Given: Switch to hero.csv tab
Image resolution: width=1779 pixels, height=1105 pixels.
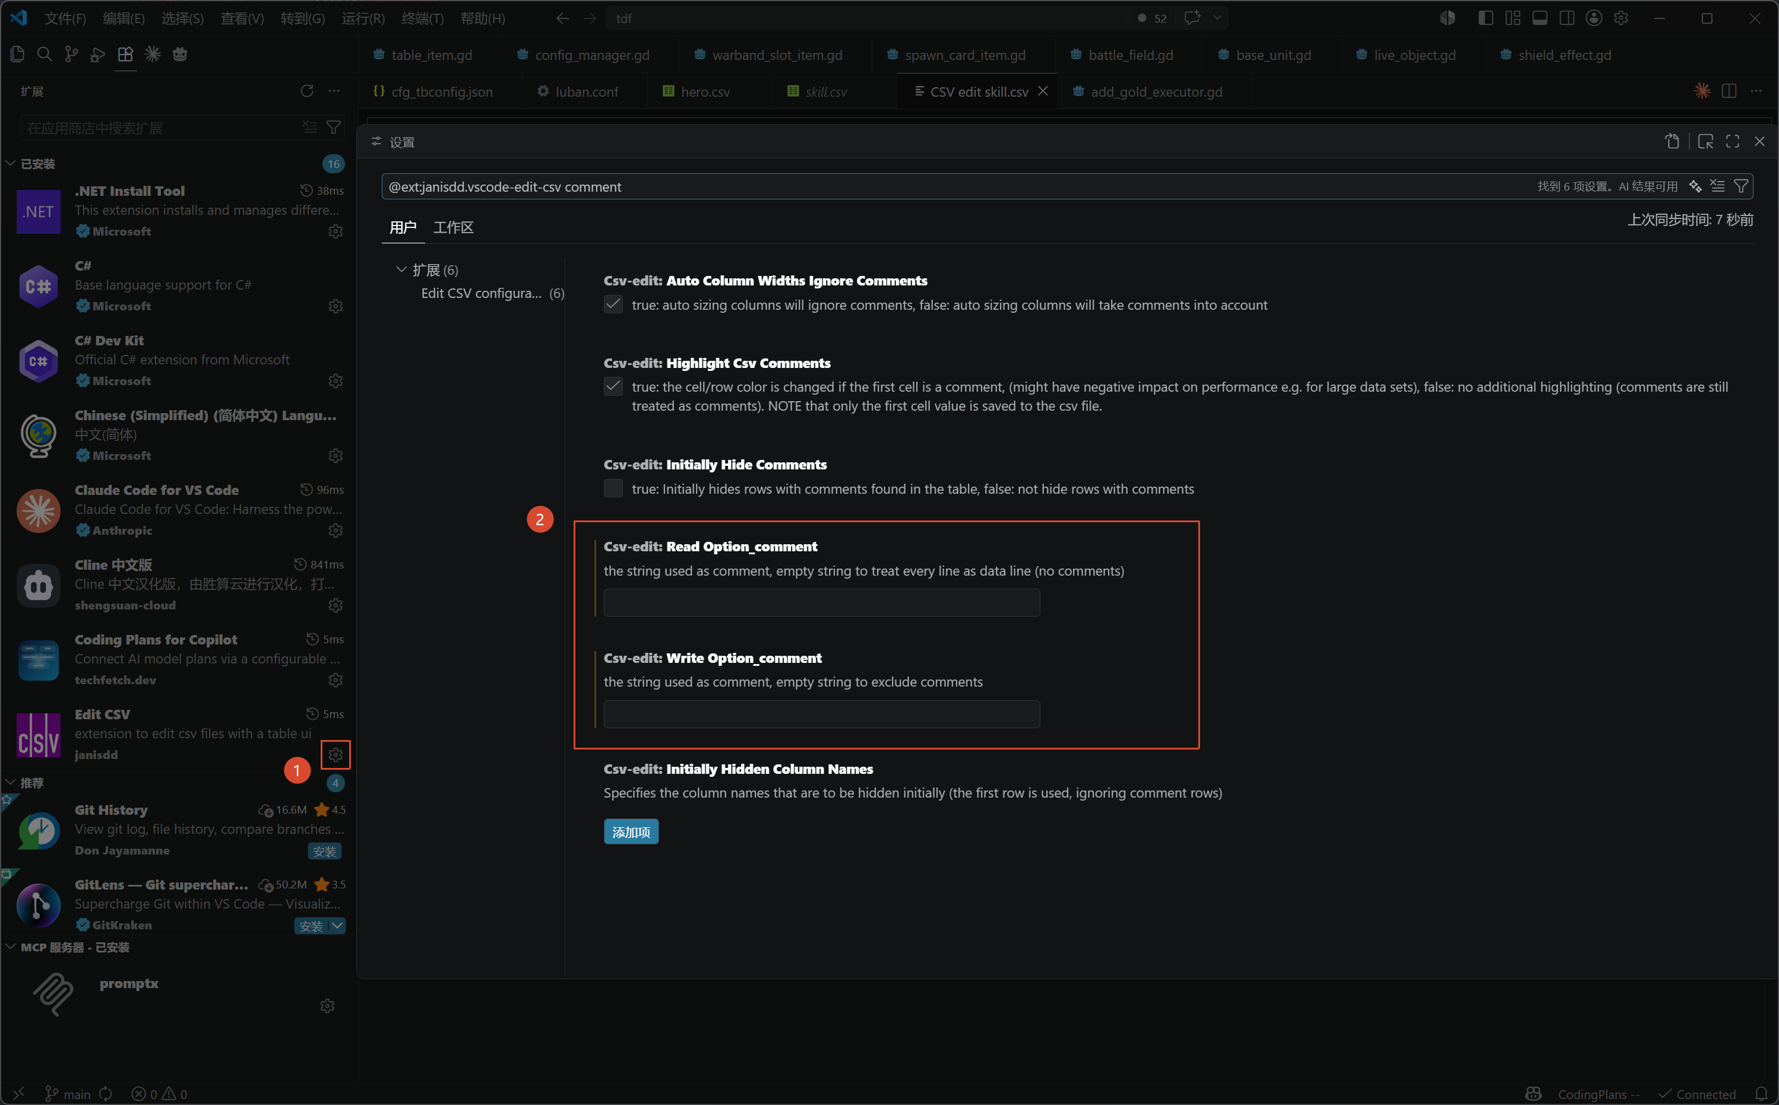Looking at the screenshot, I should pos(704,91).
